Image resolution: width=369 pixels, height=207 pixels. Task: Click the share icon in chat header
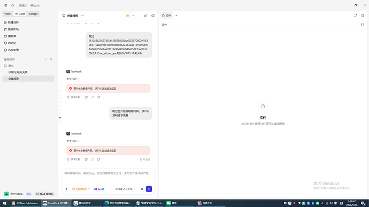[145, 15]
